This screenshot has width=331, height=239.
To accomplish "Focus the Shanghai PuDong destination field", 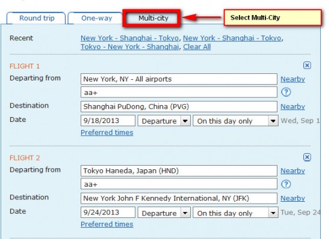I will (179, 106).
